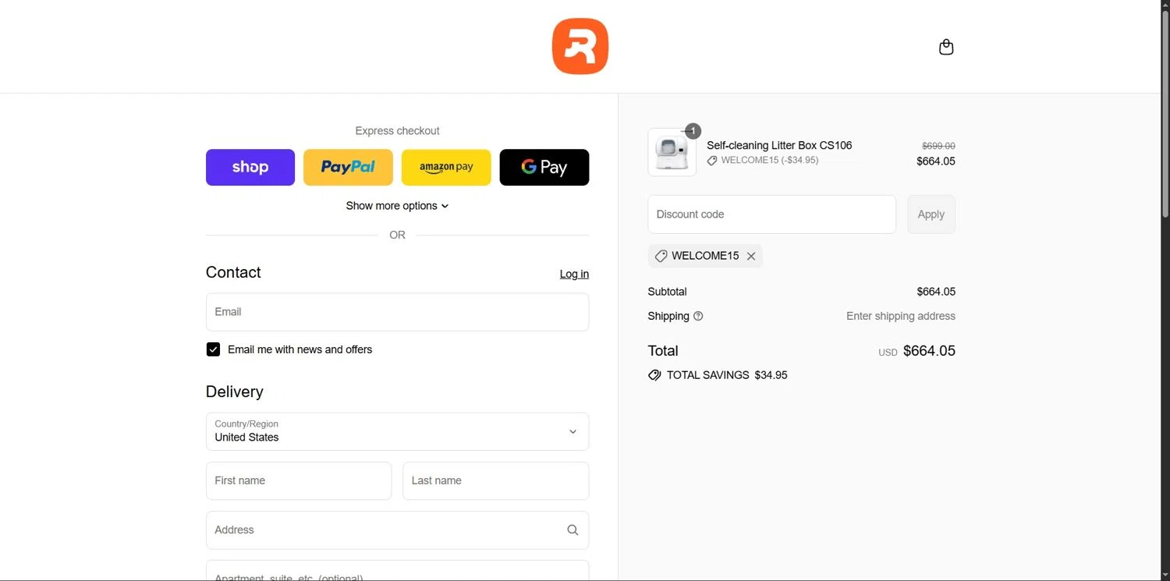Click the Subtotal $664.05 amount

(x=936, y=292)
